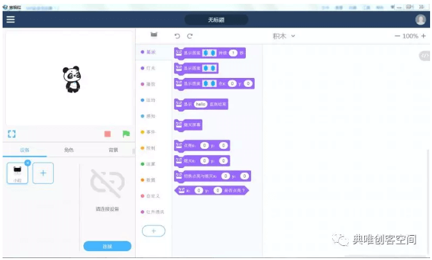Screen dimensions: 432x260
Task: Reset zoom via the 100% label
Action: coord(410,36)
